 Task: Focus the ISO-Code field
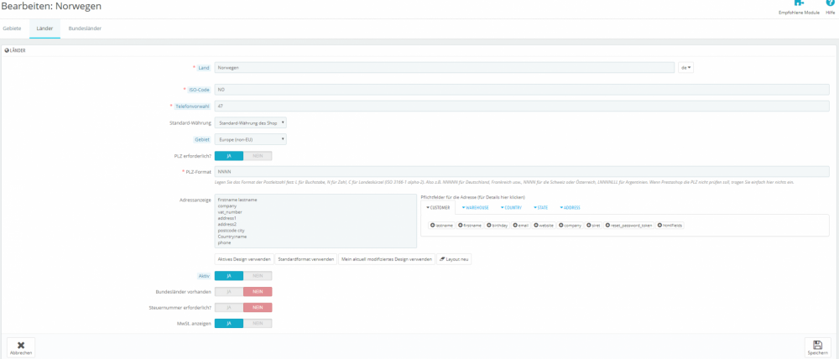522,90
